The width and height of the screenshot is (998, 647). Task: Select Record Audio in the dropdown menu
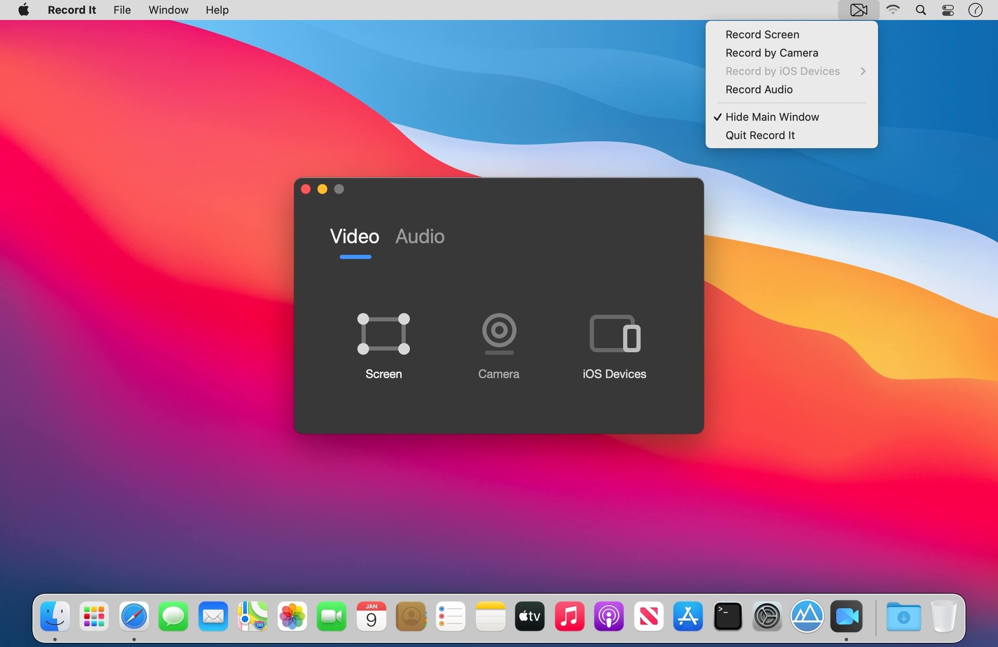click(x=758, y=90)
